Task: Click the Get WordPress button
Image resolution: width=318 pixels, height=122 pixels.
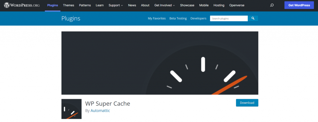Action: (299, 5)
